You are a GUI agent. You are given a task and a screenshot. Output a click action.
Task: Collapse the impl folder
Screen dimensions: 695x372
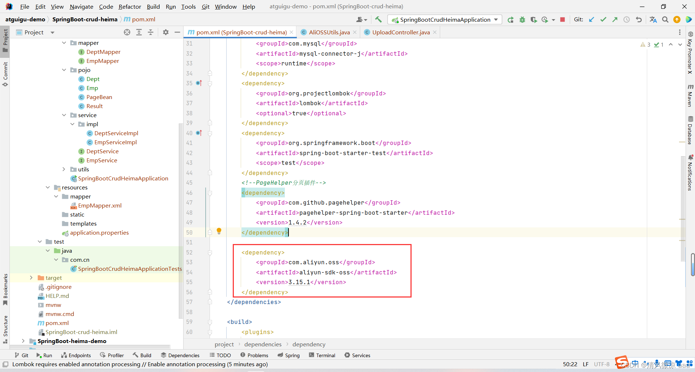point(72,124)
